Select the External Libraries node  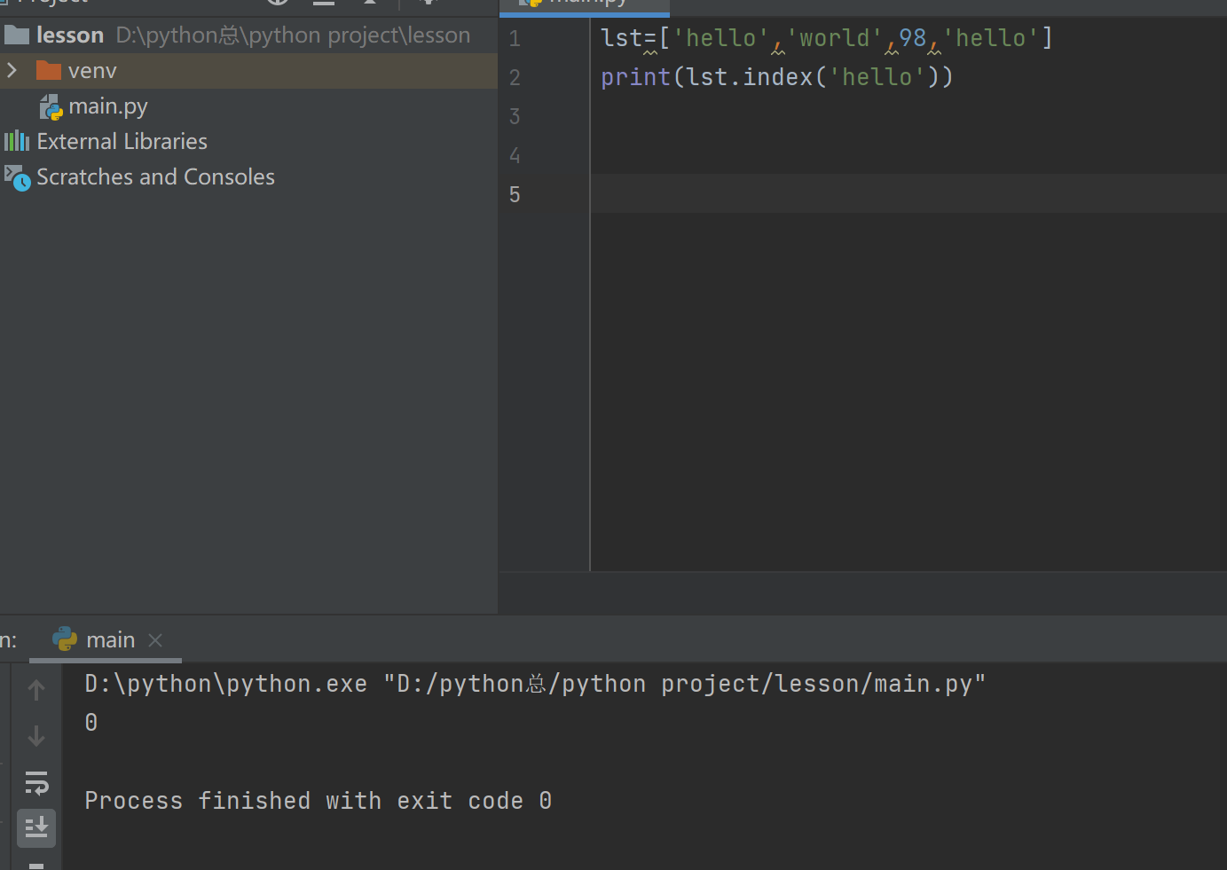pos(106,142)
